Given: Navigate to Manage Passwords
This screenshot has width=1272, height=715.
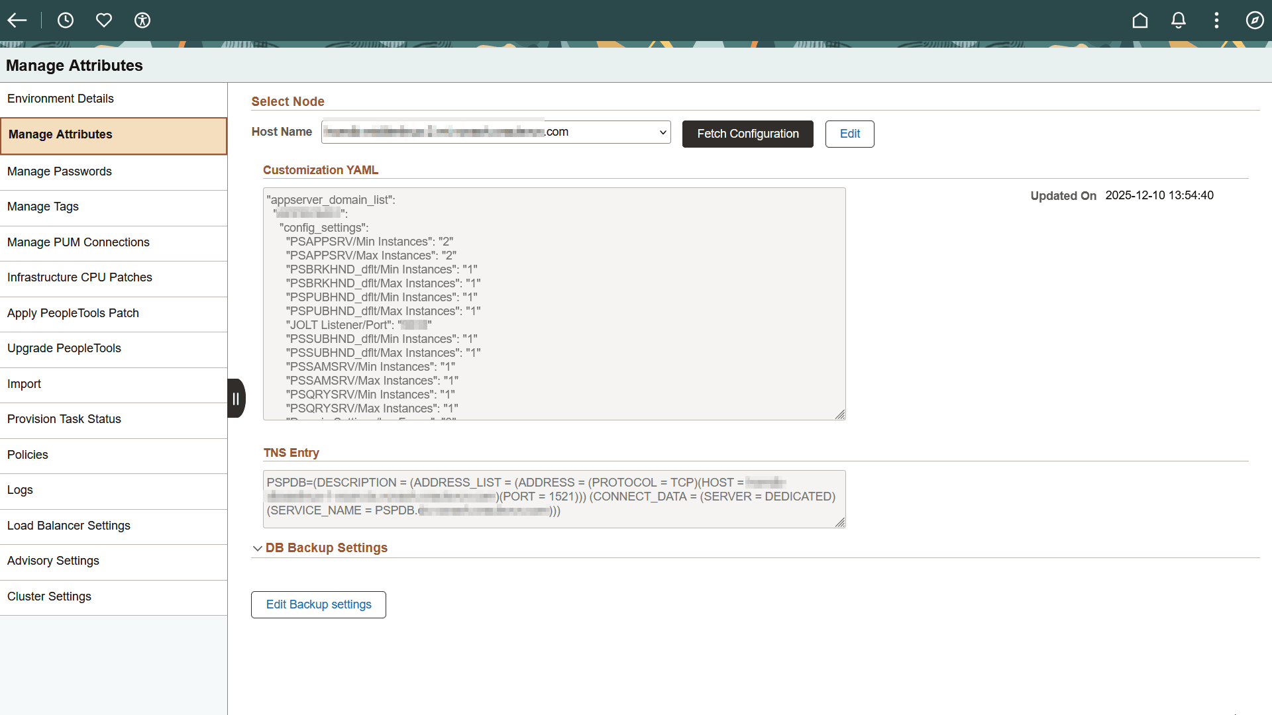Looking at the screenshot, I should coord(59,171).
